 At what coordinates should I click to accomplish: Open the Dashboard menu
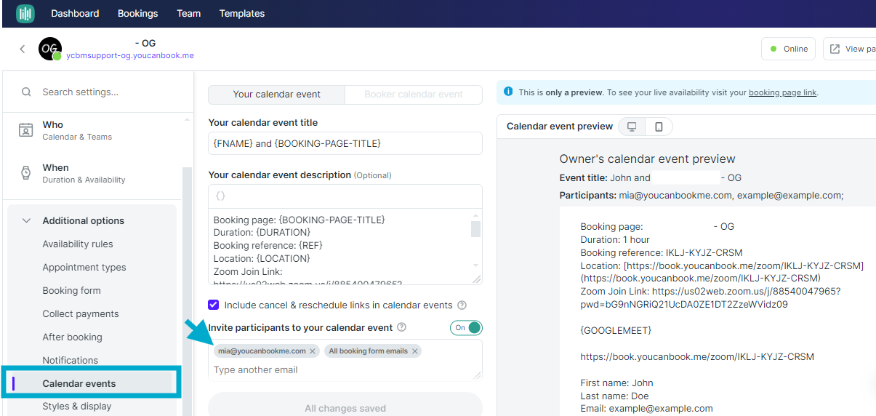[75, 13]
